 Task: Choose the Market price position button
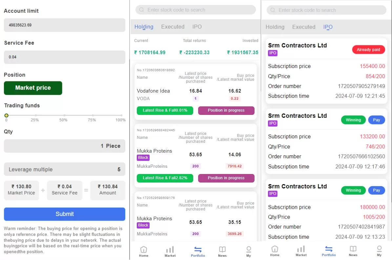33,88
